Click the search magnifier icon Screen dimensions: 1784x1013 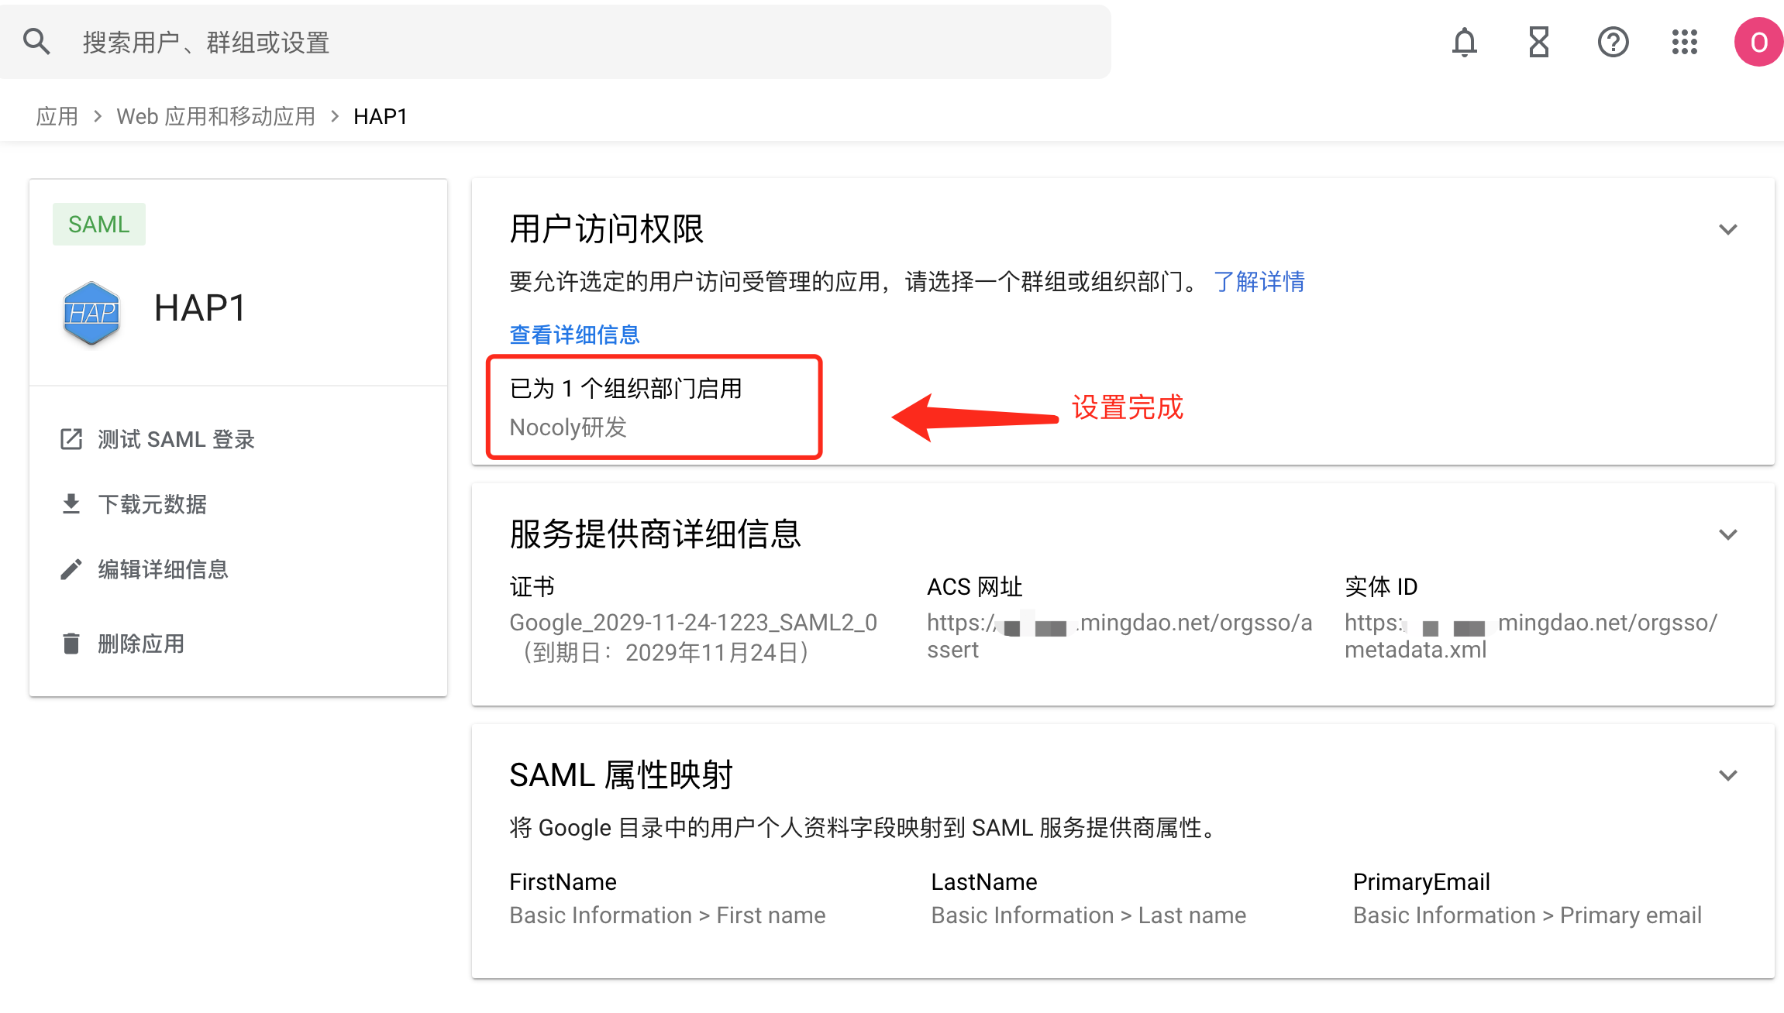pos(36,42)
